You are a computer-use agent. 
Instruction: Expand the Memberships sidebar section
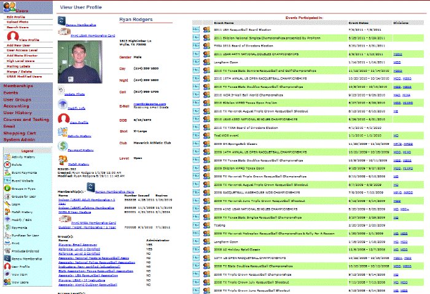pos(18,86)
